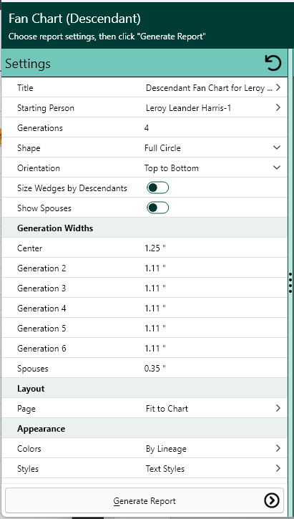Viewport: 294px width, 519px height.
Task: Toggle the Show Spouses switch
Action: coord(158,208)
